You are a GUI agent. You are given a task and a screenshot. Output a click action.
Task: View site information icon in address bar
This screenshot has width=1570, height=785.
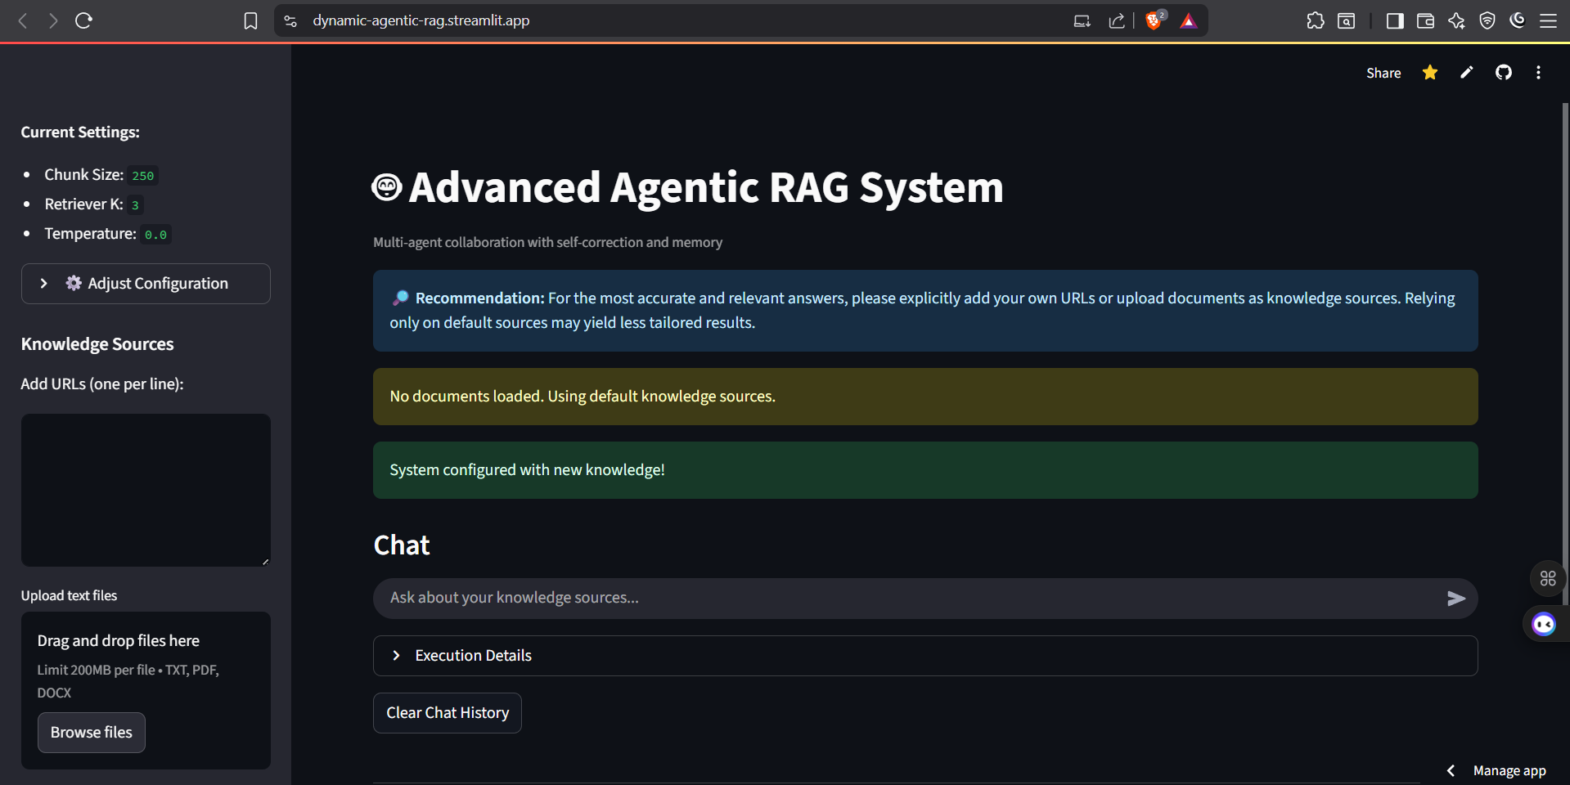click(x=290, y=21)
